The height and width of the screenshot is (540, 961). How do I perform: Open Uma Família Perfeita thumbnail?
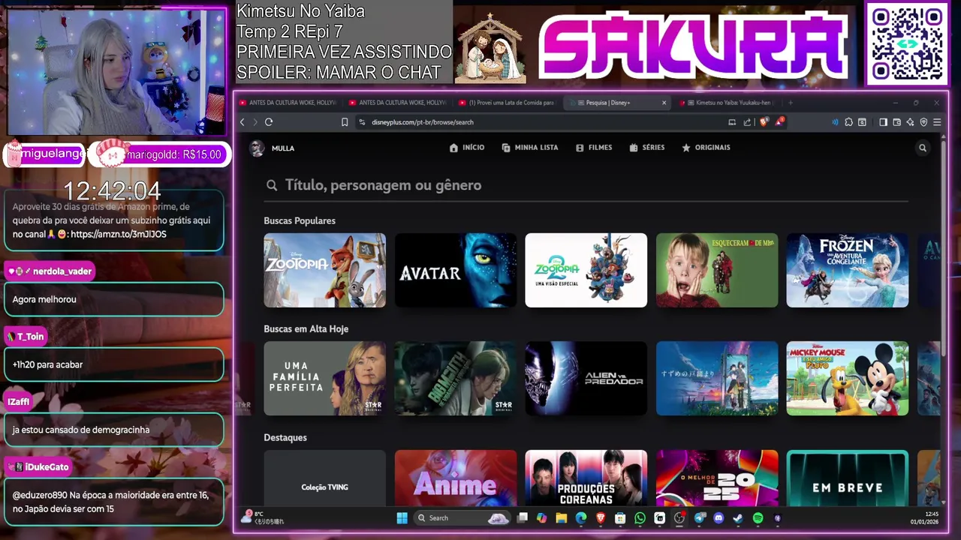(x=324, y=379)
